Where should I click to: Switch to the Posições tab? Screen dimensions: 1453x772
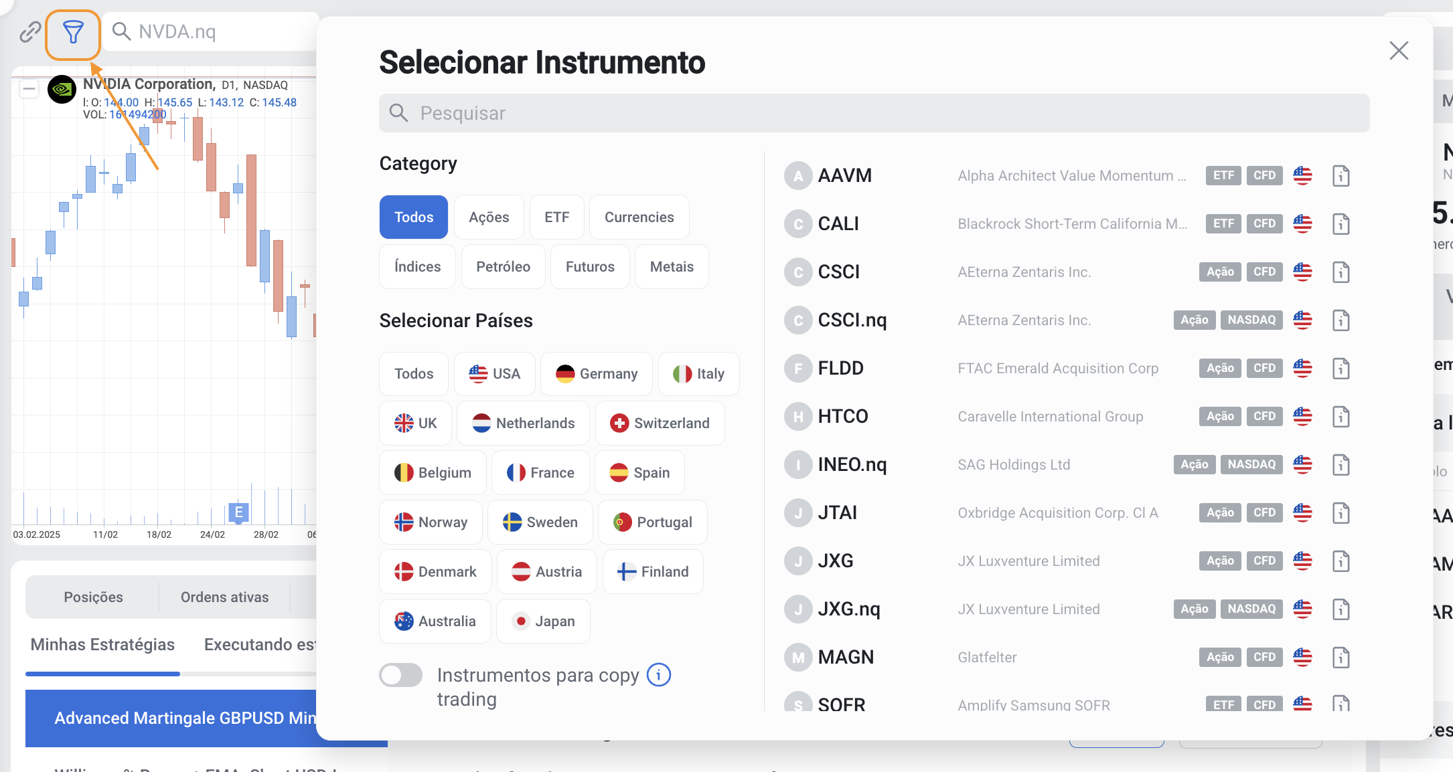pyautogui.click(x=93, y=597)
